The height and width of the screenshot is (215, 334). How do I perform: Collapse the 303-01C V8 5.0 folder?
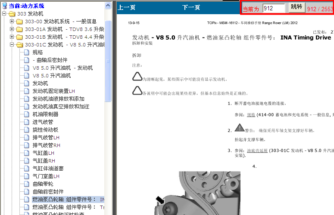12,45
